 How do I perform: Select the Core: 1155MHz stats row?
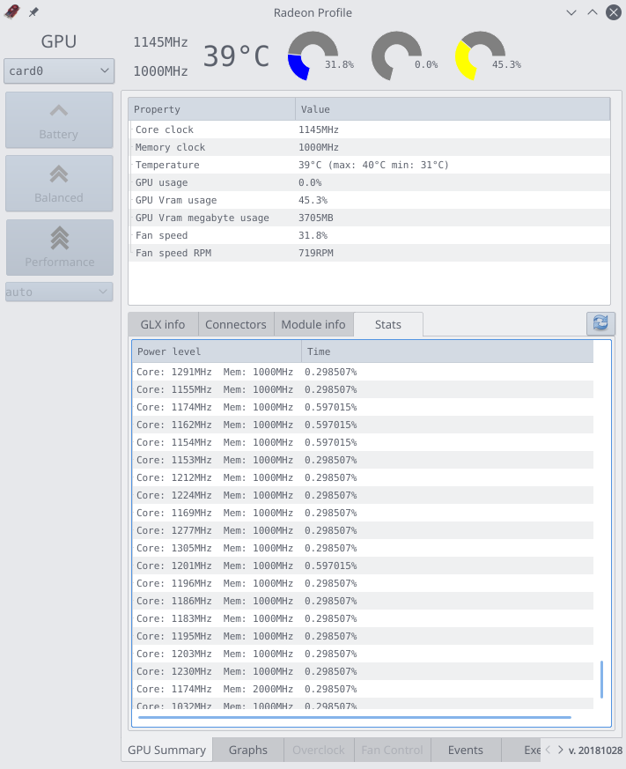[x=363, y=389]
